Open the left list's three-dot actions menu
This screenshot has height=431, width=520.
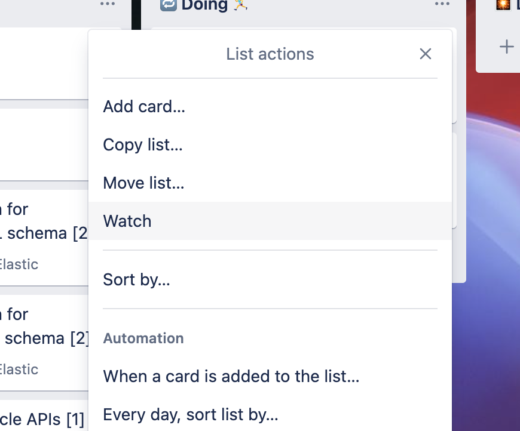[x=107, y=5]
